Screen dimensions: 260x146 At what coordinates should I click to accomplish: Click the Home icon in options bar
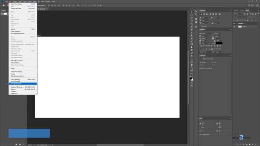4,5
